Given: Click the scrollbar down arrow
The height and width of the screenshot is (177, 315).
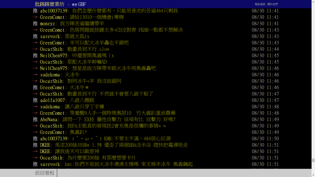Looking at the screenshot, I should point(313,175).
